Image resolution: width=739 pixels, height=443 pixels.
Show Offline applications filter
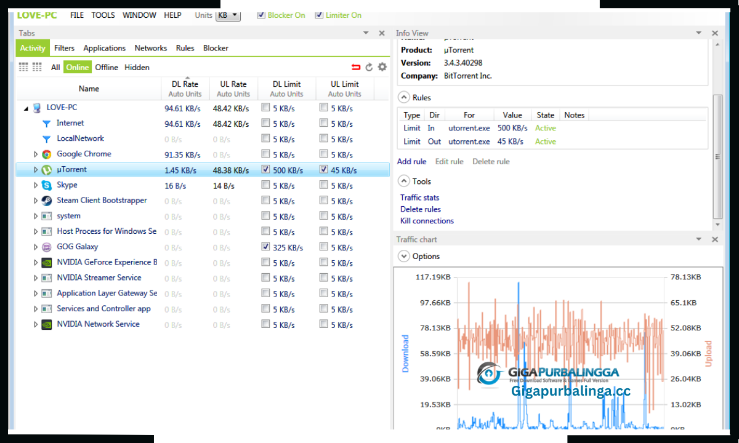107,68
